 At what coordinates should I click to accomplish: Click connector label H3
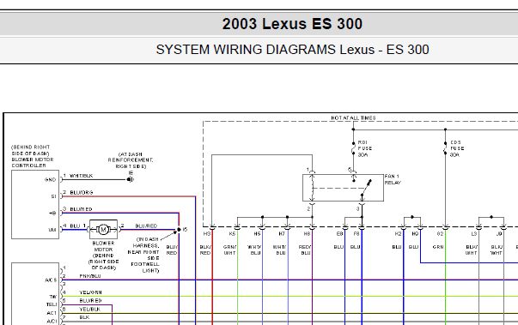(207, 234)
